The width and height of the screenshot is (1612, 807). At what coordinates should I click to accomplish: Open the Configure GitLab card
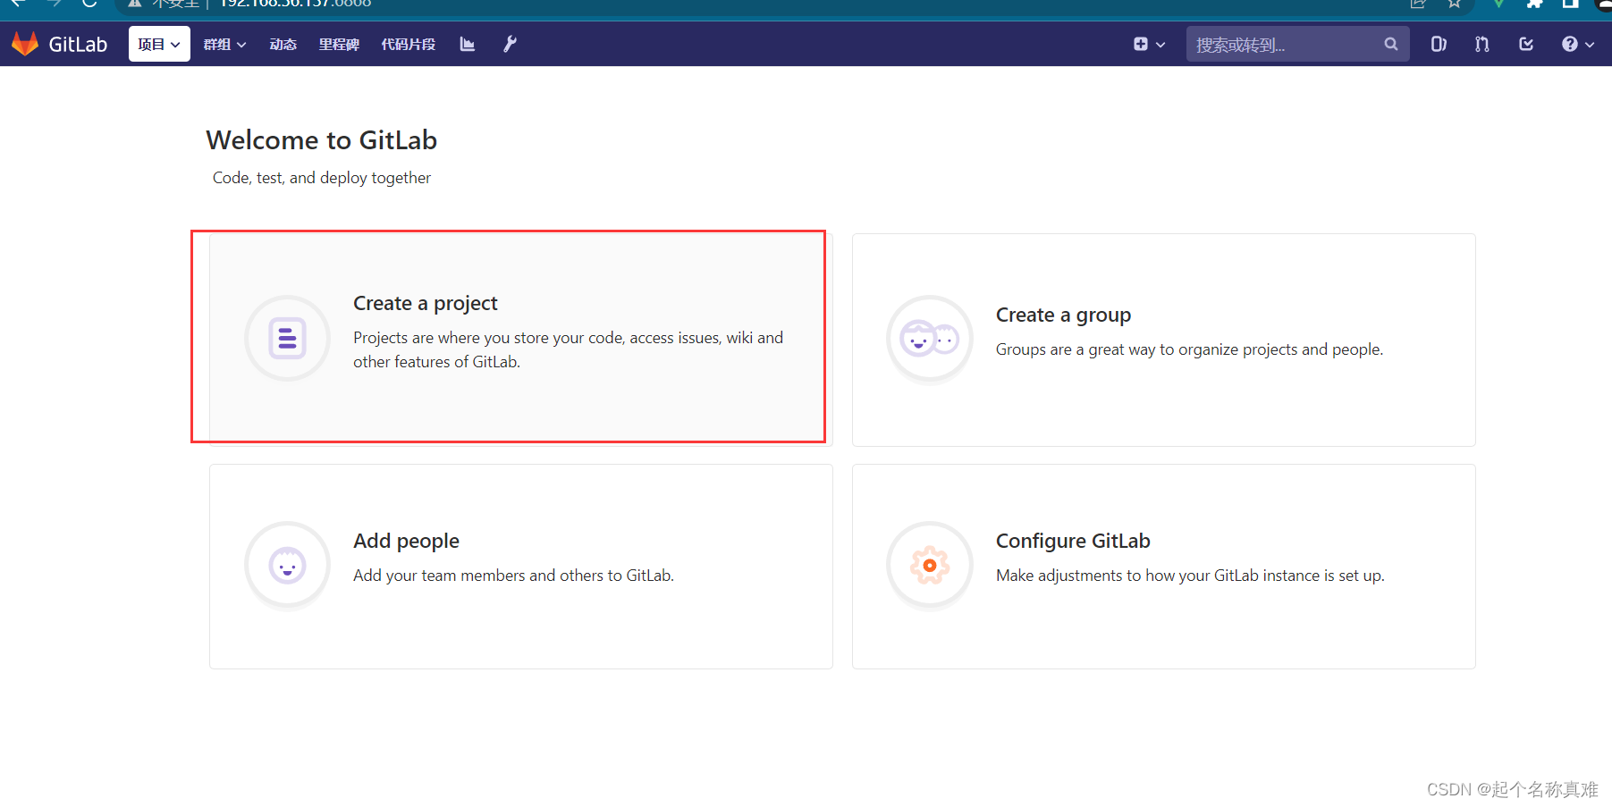1164,567
